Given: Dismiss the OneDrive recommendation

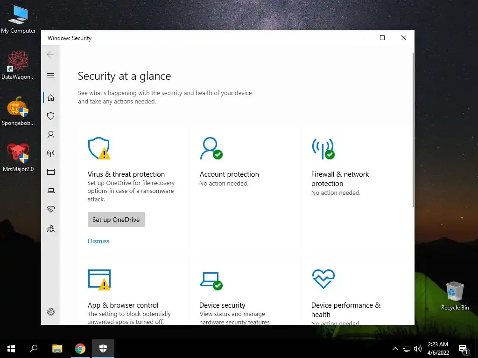Looking at the screenshot, I should pos(98,241).
